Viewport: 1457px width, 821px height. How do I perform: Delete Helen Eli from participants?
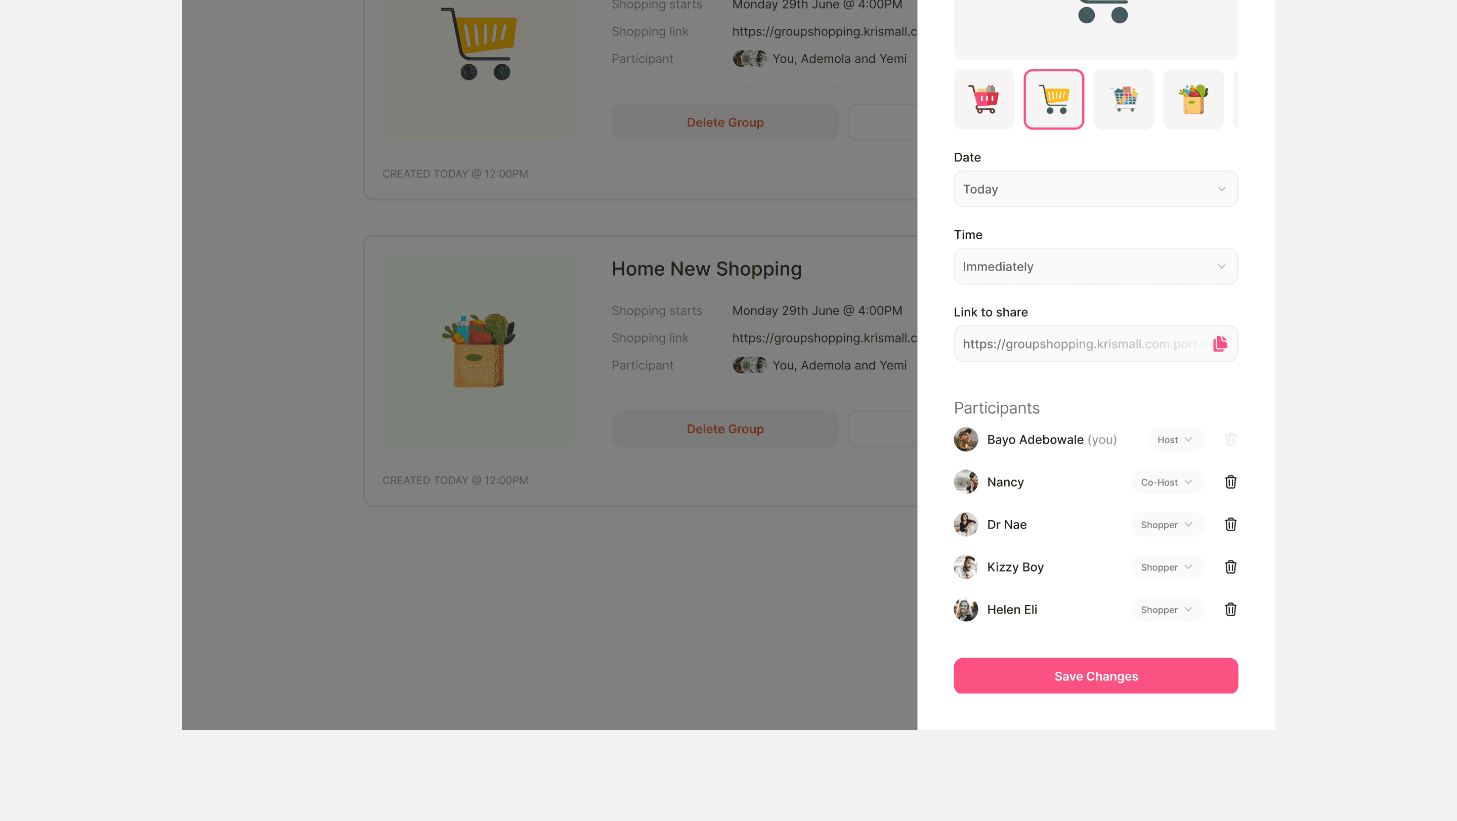point(1230,609)
